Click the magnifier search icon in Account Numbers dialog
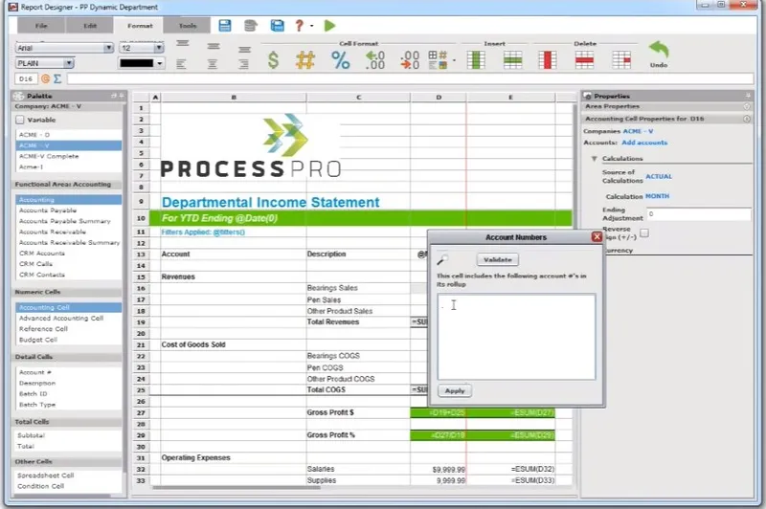The width and height of the screenshot is (766, 509). pos(442,259)
